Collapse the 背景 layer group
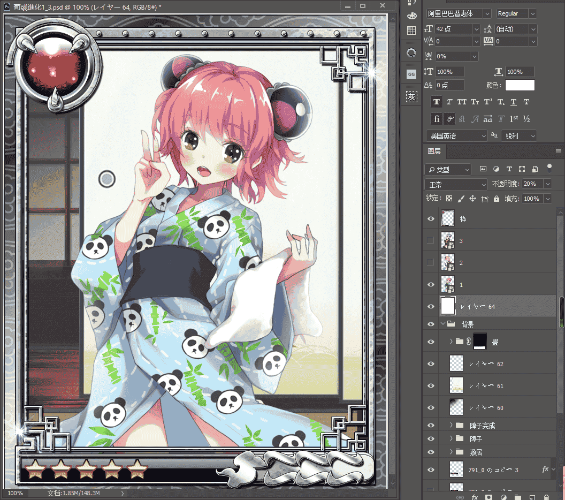Screen dimensions: 565x500 [443, 324]
